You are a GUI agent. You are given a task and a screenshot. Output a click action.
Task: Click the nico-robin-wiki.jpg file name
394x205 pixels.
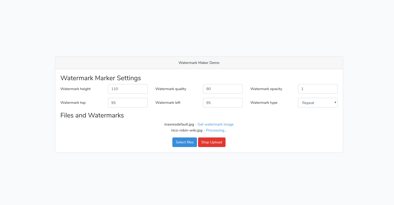[x=187, y=130]
